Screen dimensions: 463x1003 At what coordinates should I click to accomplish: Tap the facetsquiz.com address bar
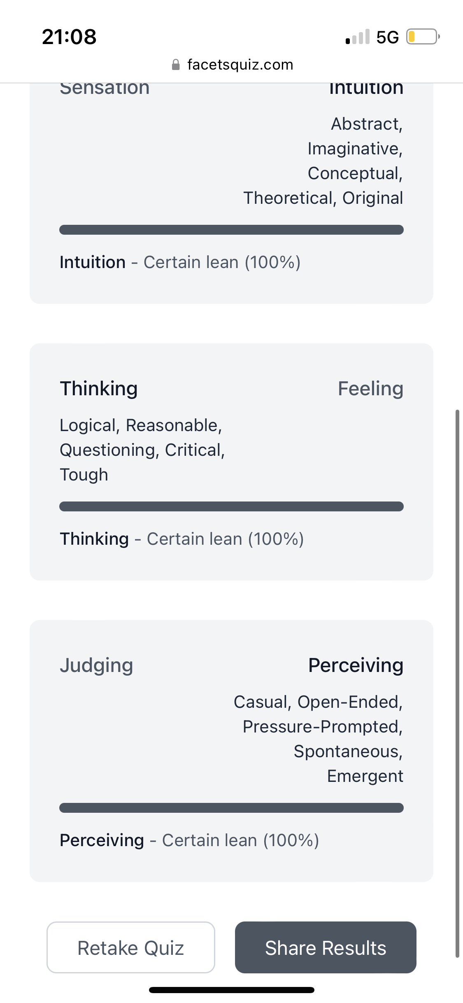[x=240, y=65]
